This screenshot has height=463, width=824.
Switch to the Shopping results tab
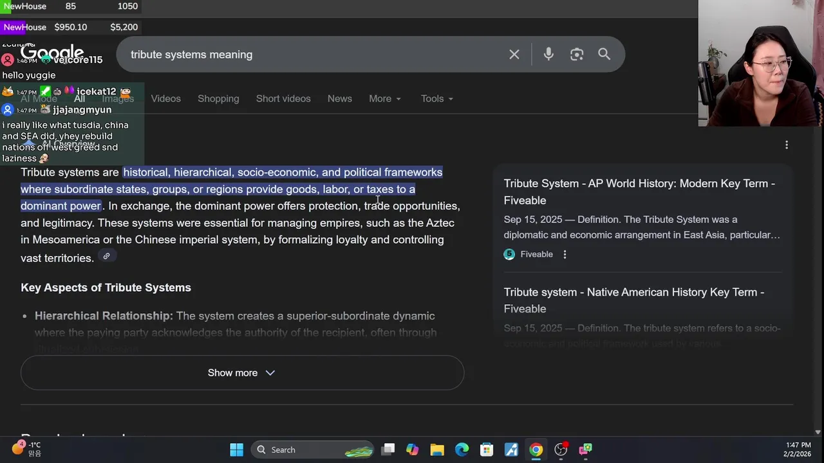point(218,98)
